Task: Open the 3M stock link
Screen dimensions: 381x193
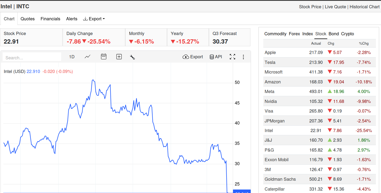Action: pyautogui.click(x=268, y=169)
